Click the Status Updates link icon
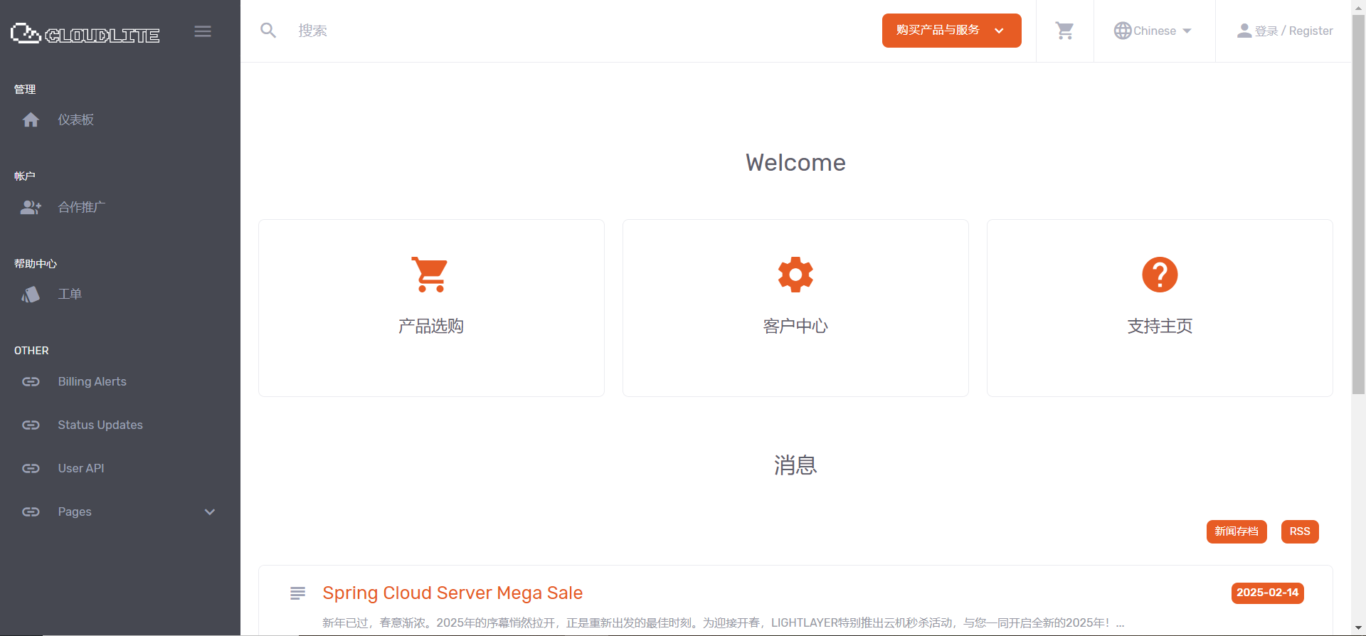Image resolution: width=1366 pixels, height=636 pixels. click(x=31, y=425)
